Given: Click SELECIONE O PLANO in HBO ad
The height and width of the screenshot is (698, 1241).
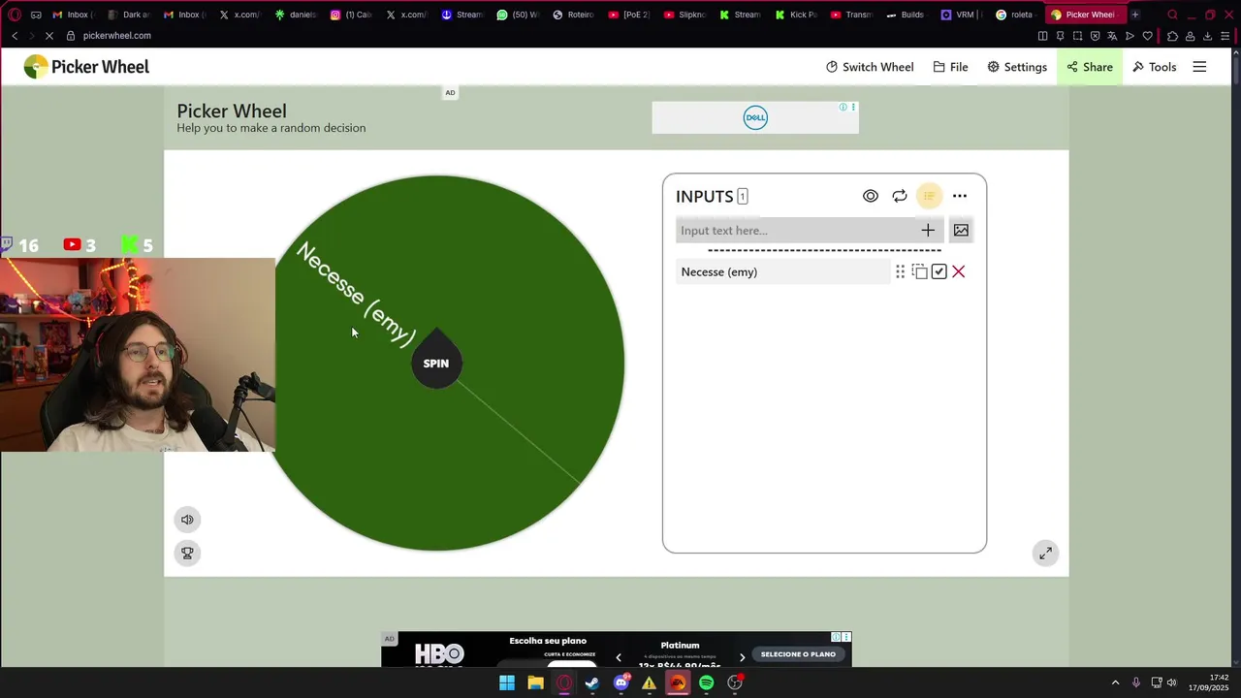Looking at the screenshot, I should (x=798, y=654).
